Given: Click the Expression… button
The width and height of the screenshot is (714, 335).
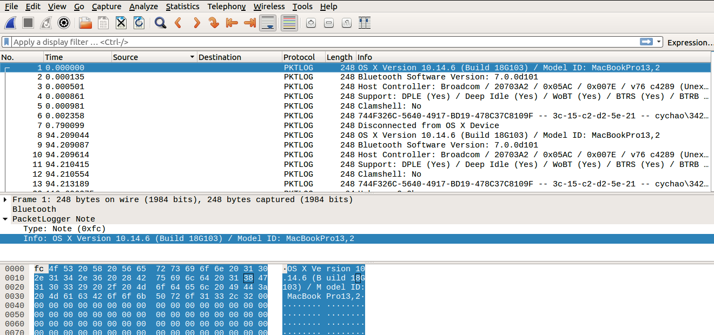Looking at the screenshot, I should pyautogui.click(x=689, y=42).
